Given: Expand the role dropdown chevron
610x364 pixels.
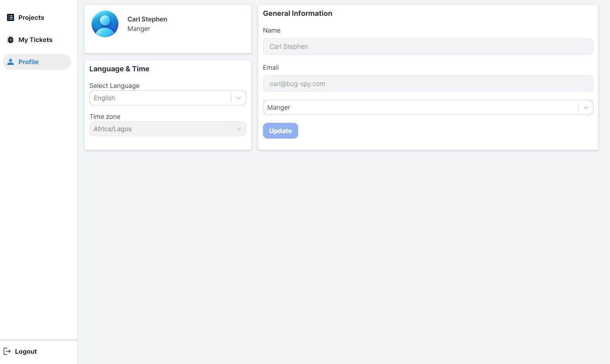Looking at the screenshot, I should (586, 107).
